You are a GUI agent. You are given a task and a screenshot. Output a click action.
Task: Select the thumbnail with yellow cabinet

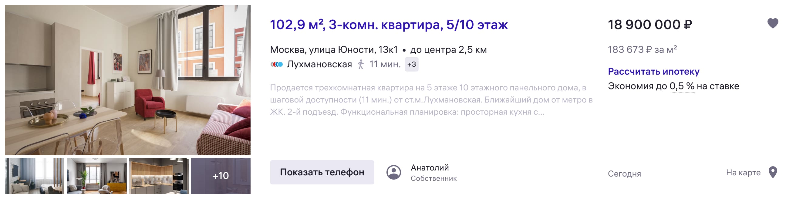click(x=97, y=176)
